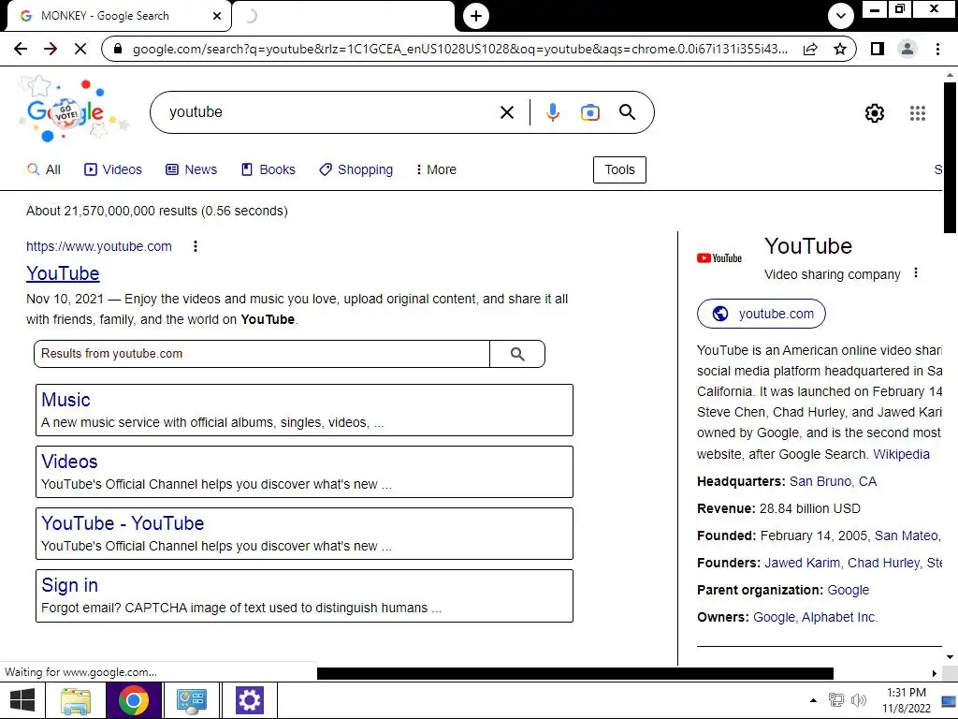Viewport: 958px width, 719px height.
Task: Close the MONKEY - Google Search tab
Action: tap(217, 16)
